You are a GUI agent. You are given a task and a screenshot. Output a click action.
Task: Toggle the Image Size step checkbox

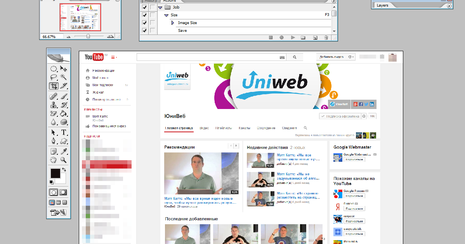pyautogui.click(x=144, y=22)
